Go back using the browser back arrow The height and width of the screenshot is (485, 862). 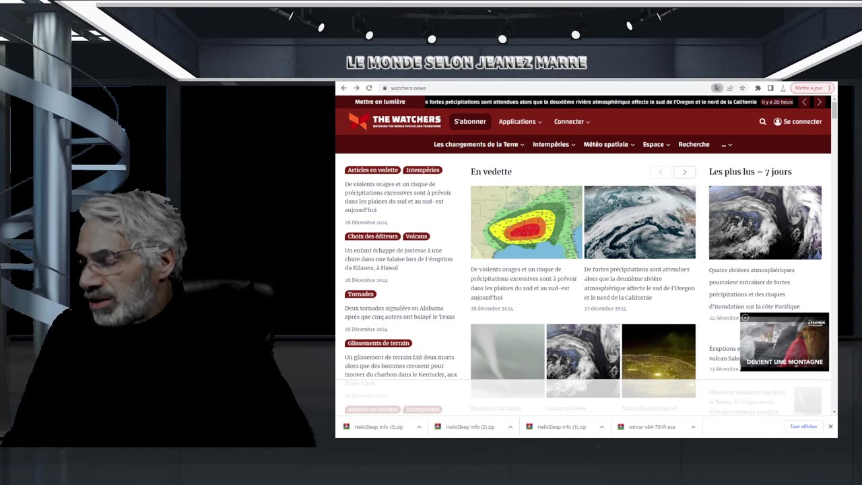point(343,88)
